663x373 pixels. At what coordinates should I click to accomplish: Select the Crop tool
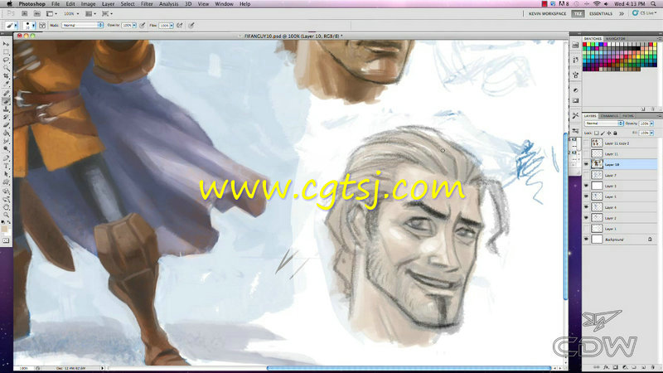[6, 76]
